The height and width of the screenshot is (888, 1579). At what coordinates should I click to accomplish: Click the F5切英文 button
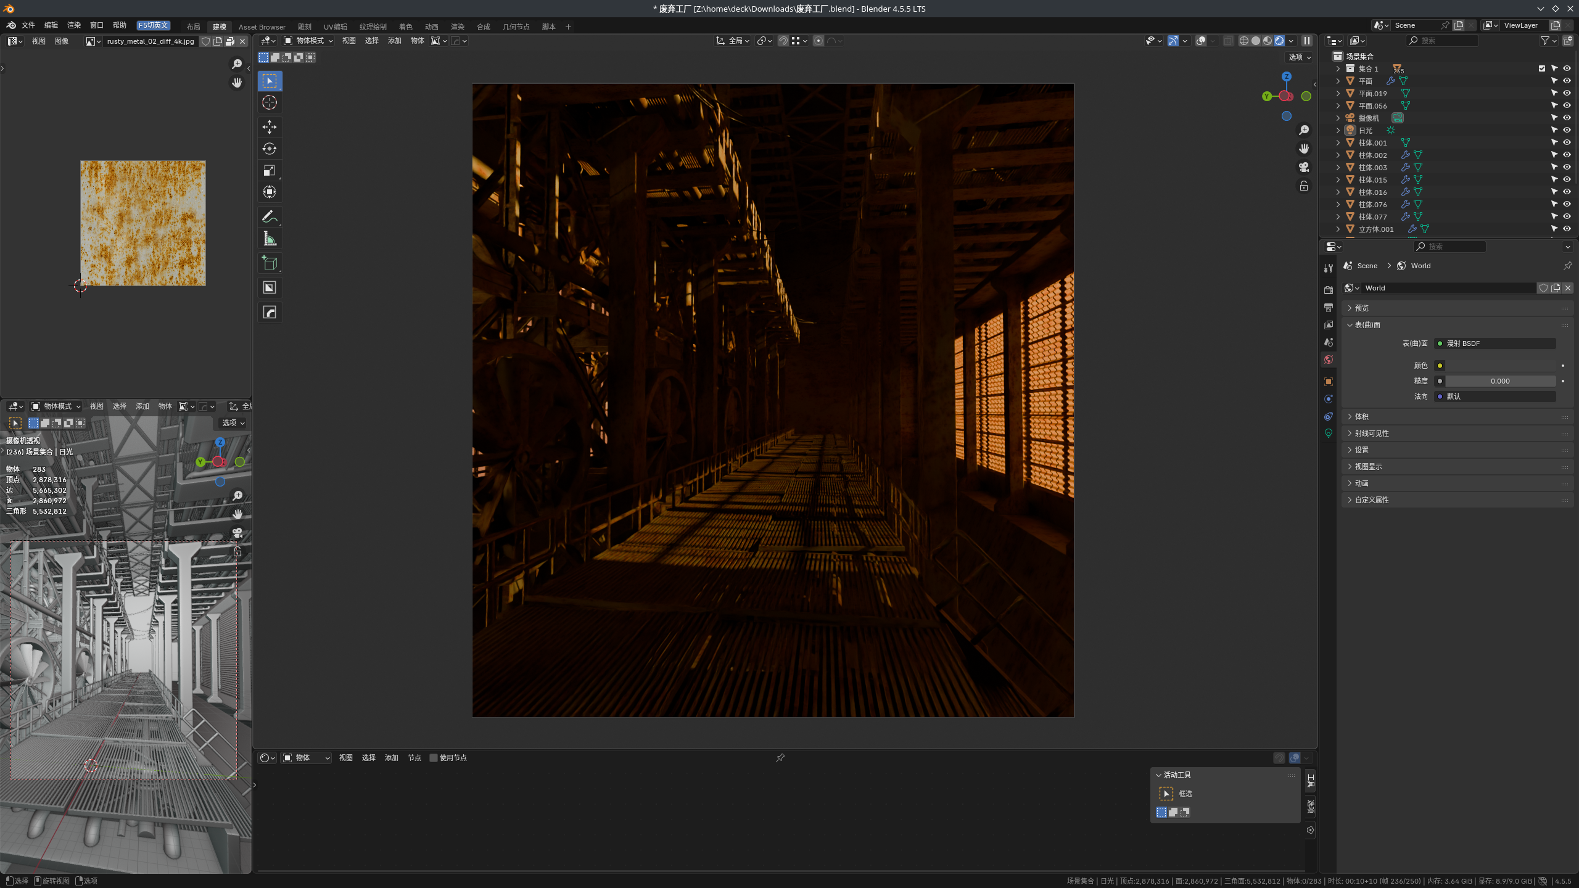coord(153,25)
